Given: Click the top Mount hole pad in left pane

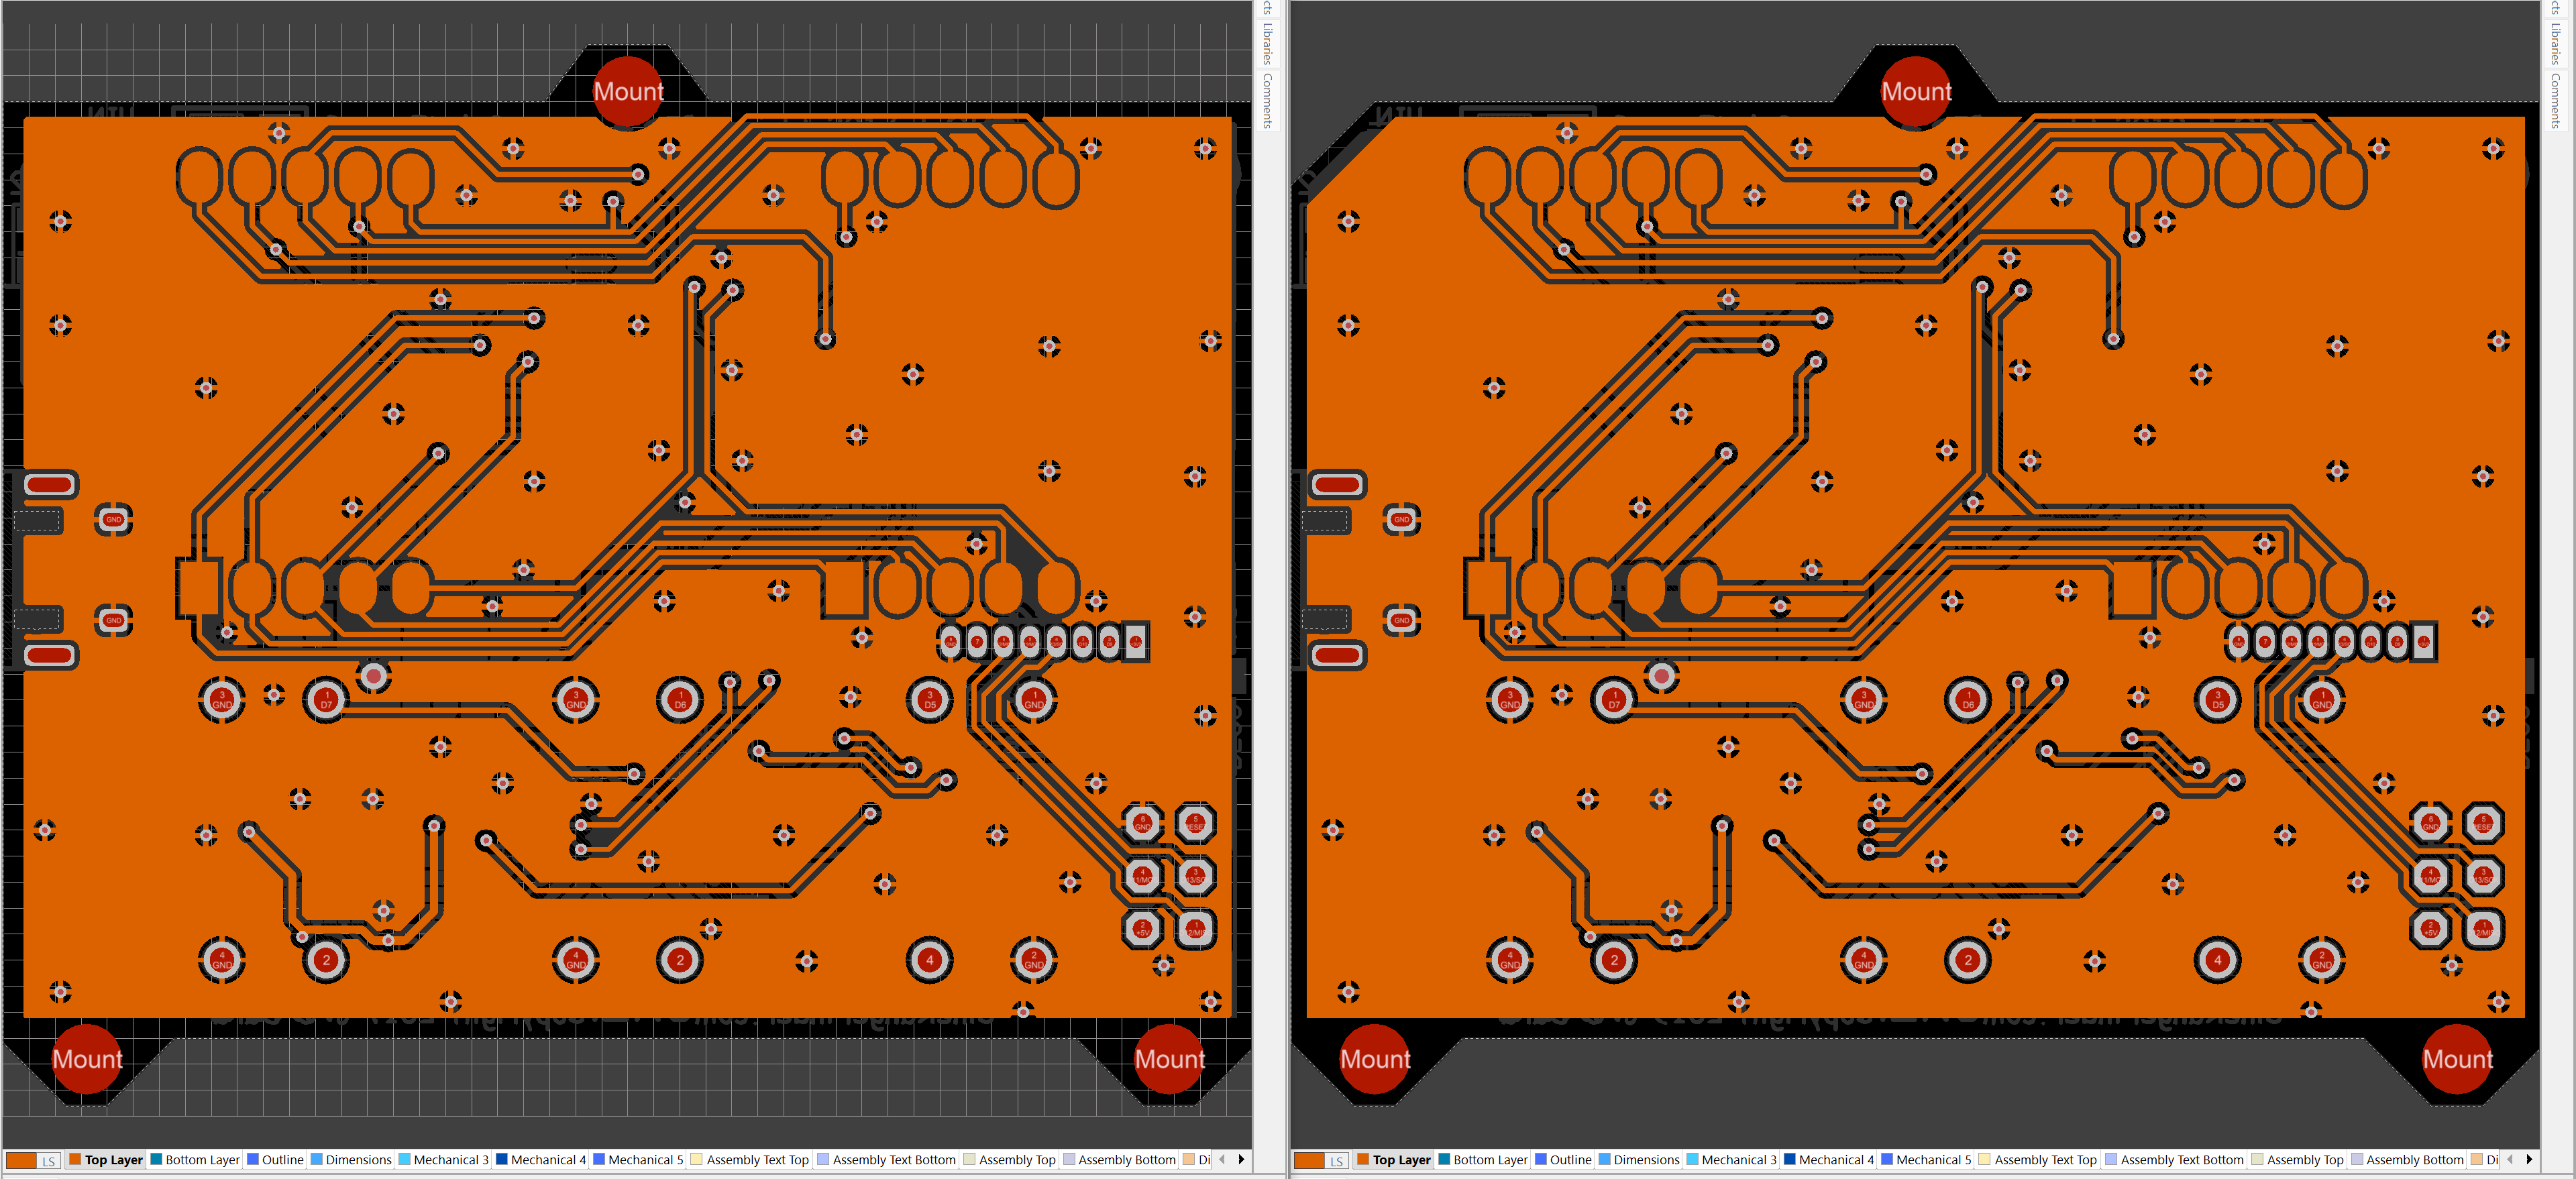Looking at the screenshot, I should (628, 91).
